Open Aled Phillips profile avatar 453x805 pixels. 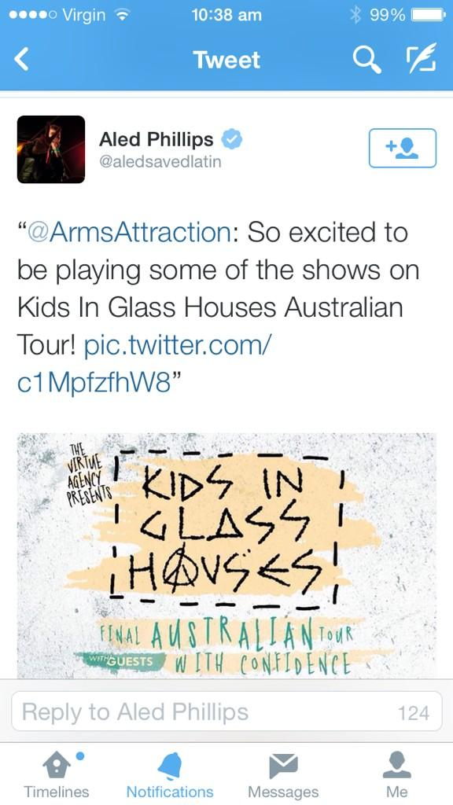pyautogui.click(x=51, y=149)
